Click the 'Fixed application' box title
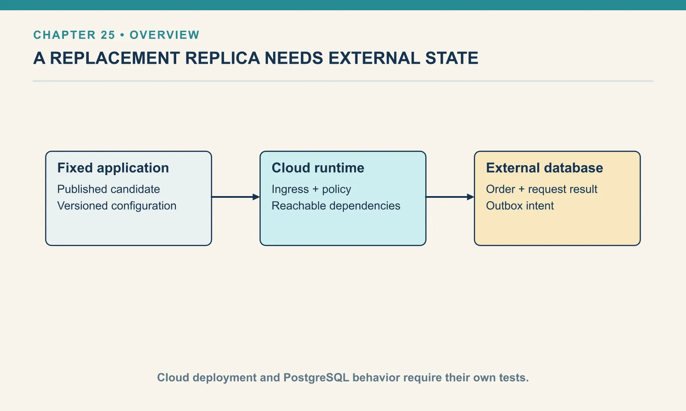Viewport: 686px width, 411px height. (113, 168)
